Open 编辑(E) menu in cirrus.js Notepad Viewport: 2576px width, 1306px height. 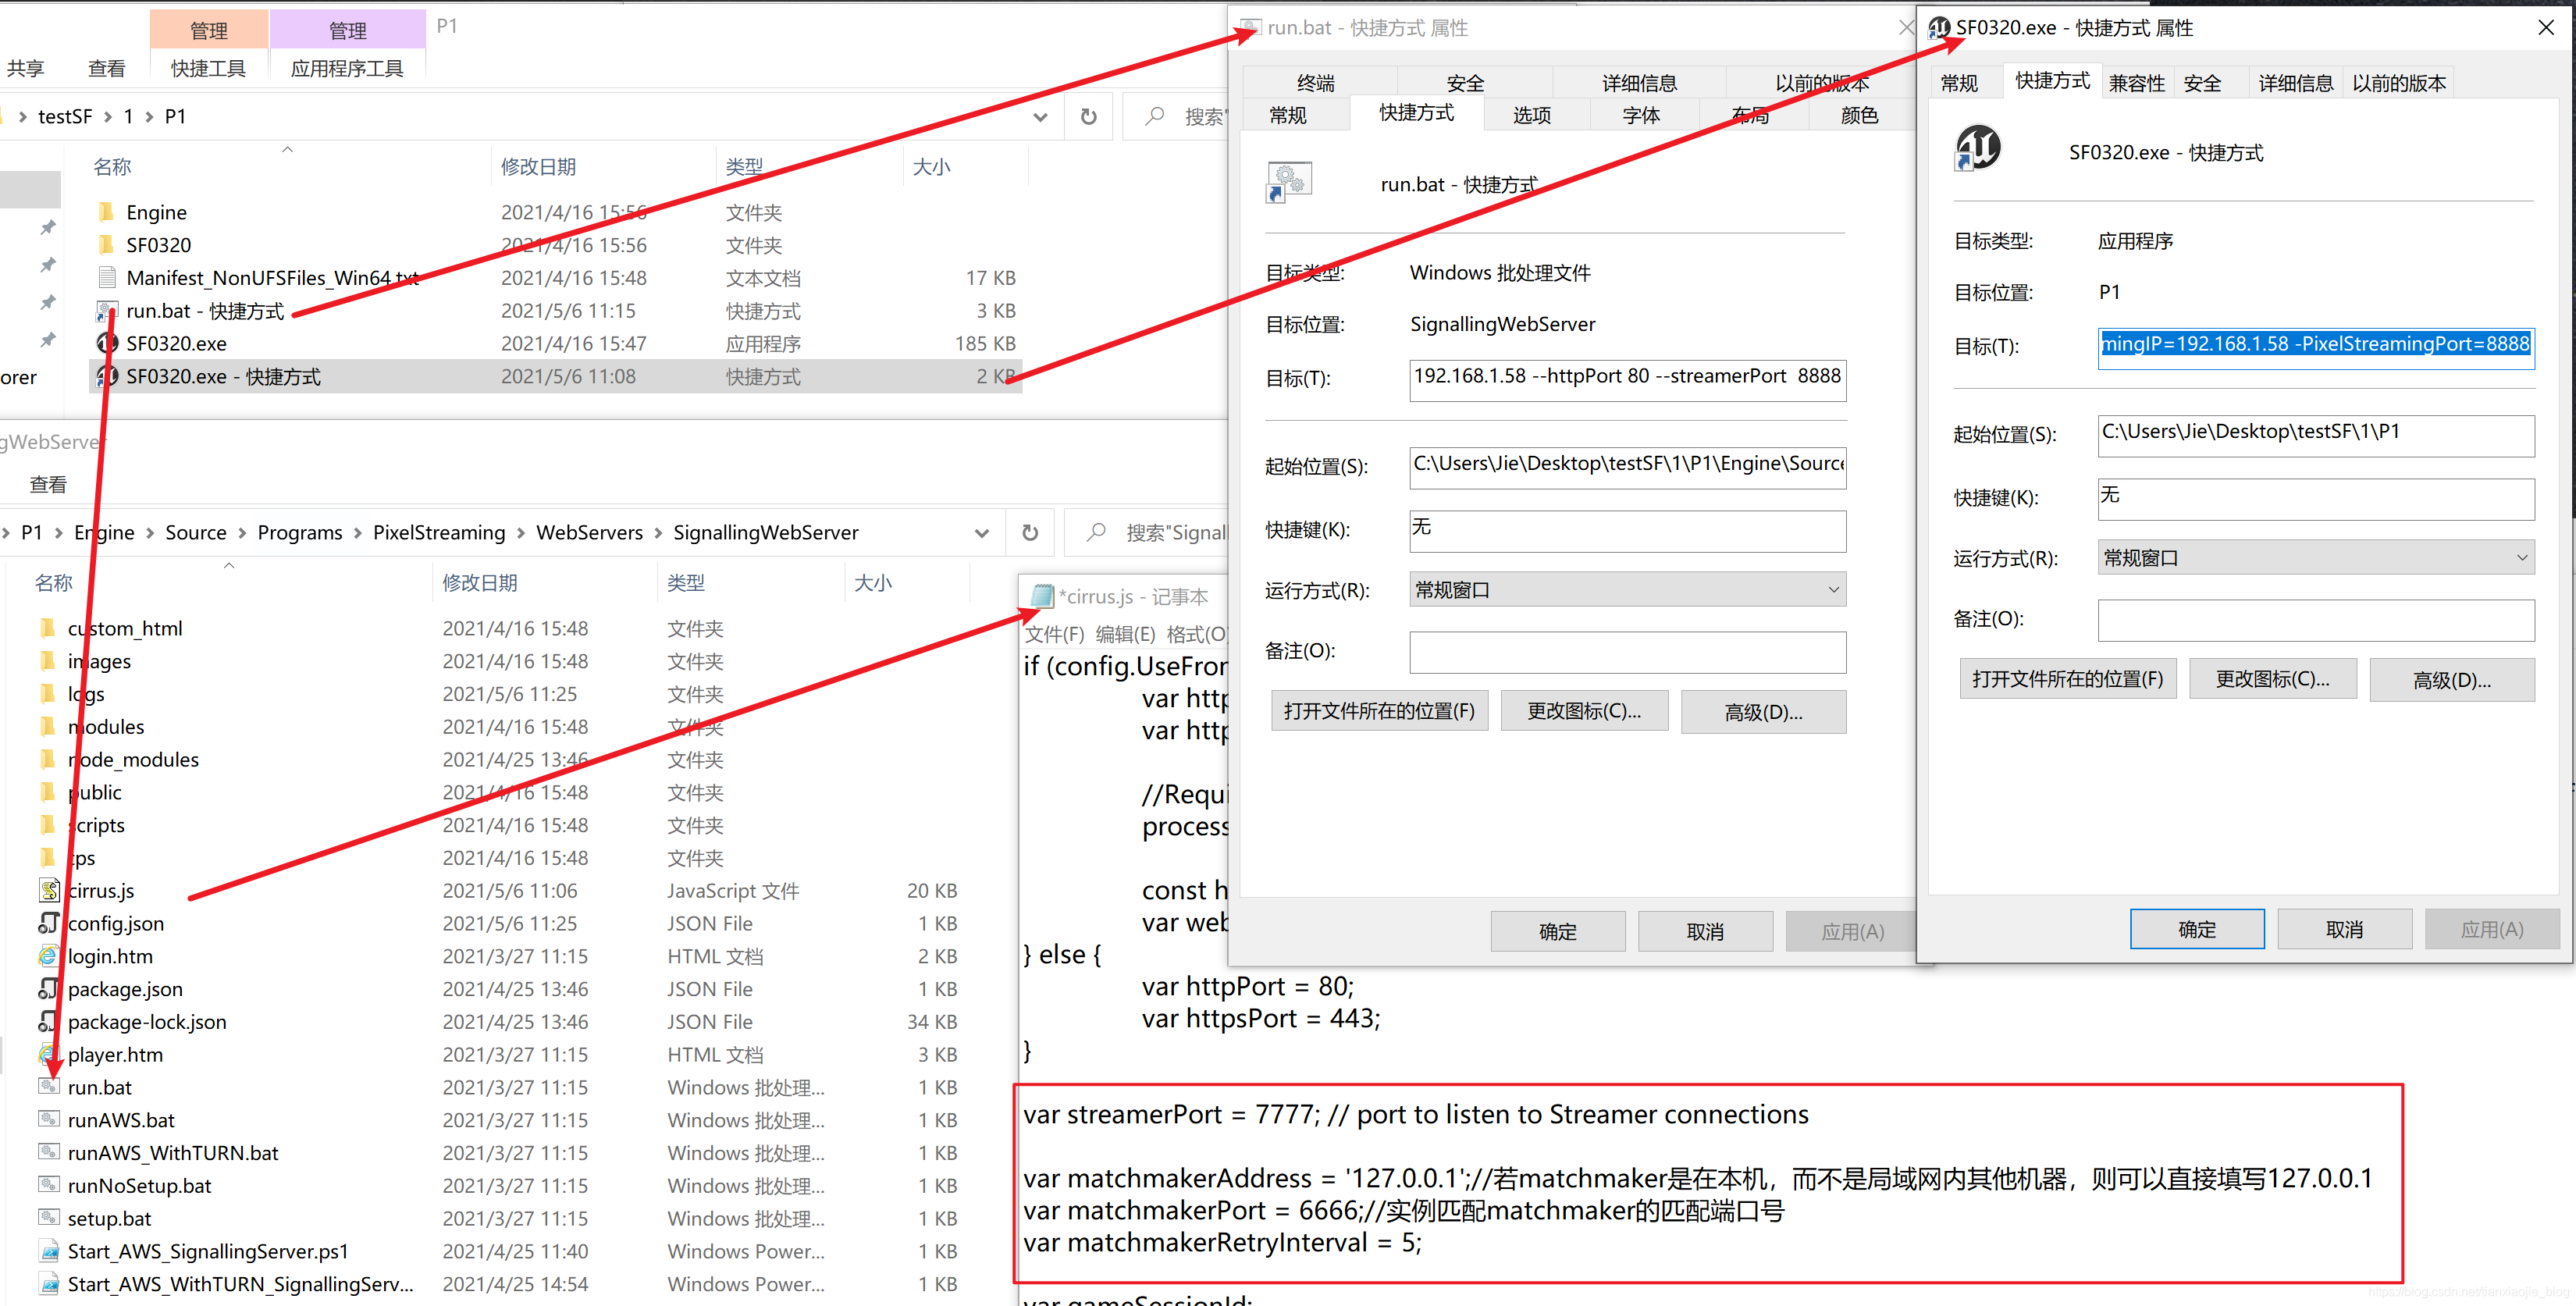click(1125, 634)
